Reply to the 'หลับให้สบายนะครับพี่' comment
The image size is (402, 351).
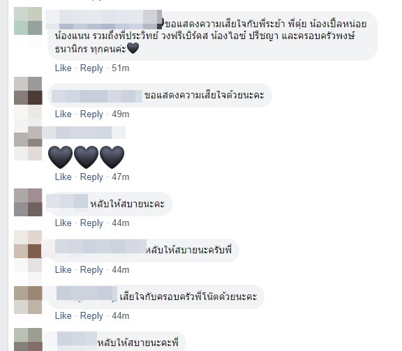(91, 270)
